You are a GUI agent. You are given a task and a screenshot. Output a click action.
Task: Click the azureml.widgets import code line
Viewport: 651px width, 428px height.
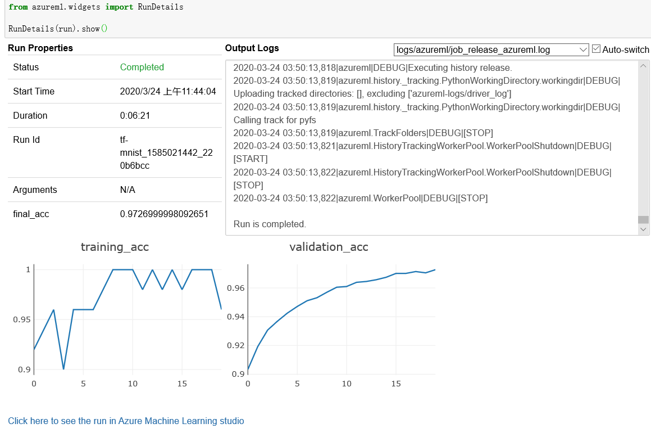point(95,7)
